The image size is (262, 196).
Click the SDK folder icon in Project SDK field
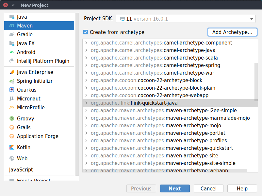pyautogui.click(x=123, y=19)
